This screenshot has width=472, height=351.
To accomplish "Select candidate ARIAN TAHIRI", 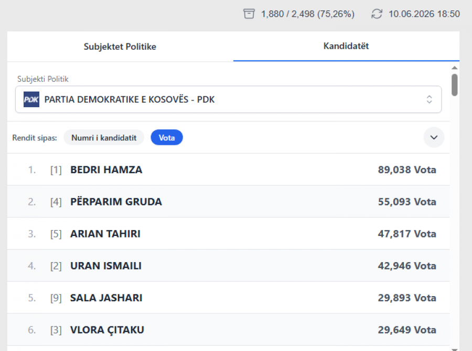I will click(229, 234).
